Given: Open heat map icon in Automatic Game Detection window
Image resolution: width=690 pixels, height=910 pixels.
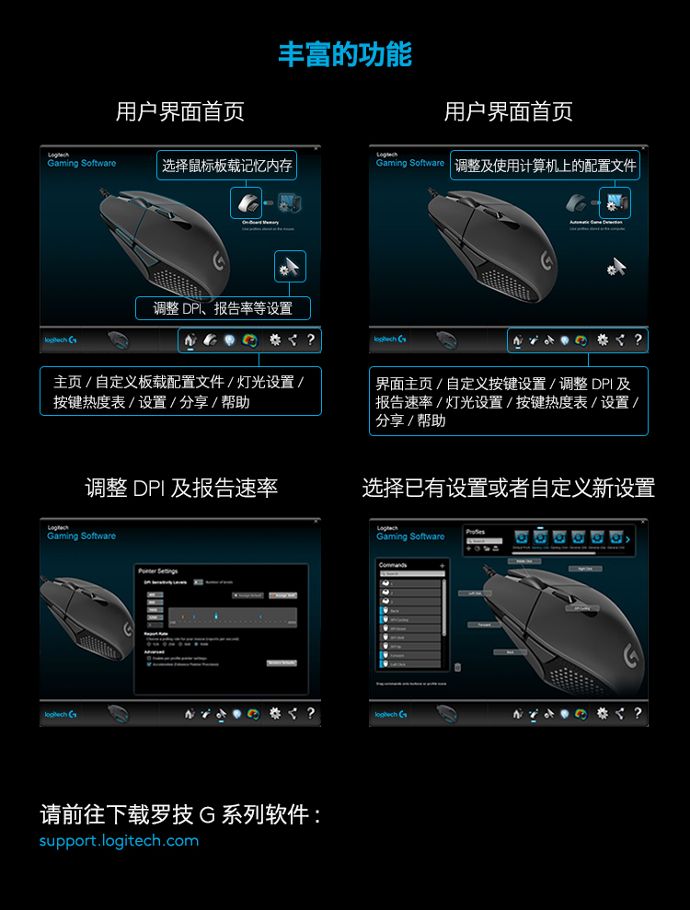Looking at the screenshot, I should tap(581, 340).
